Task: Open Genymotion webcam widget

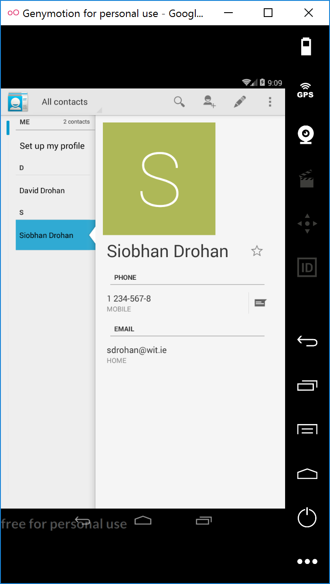Action: pos(306,135)
